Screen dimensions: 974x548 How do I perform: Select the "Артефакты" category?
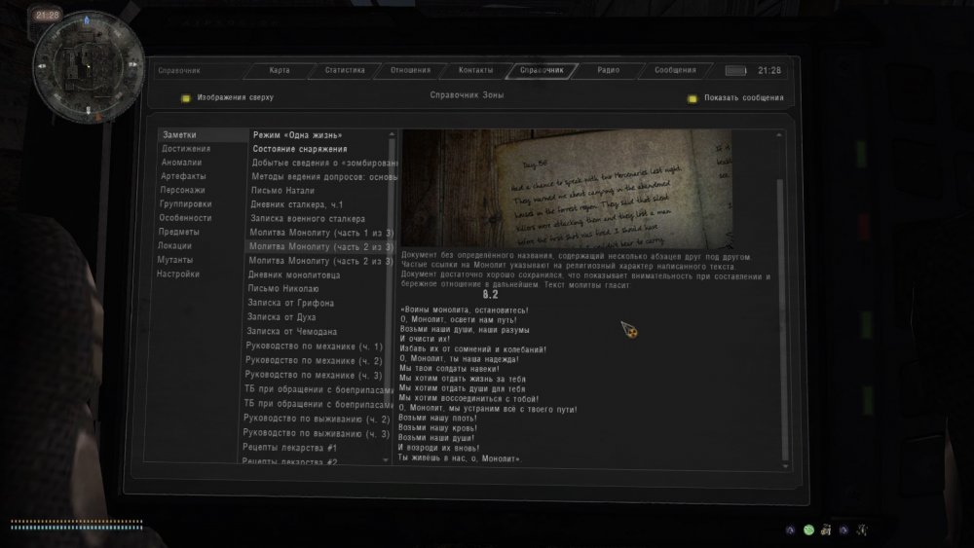pyautogui.click(x=184, y=176)
